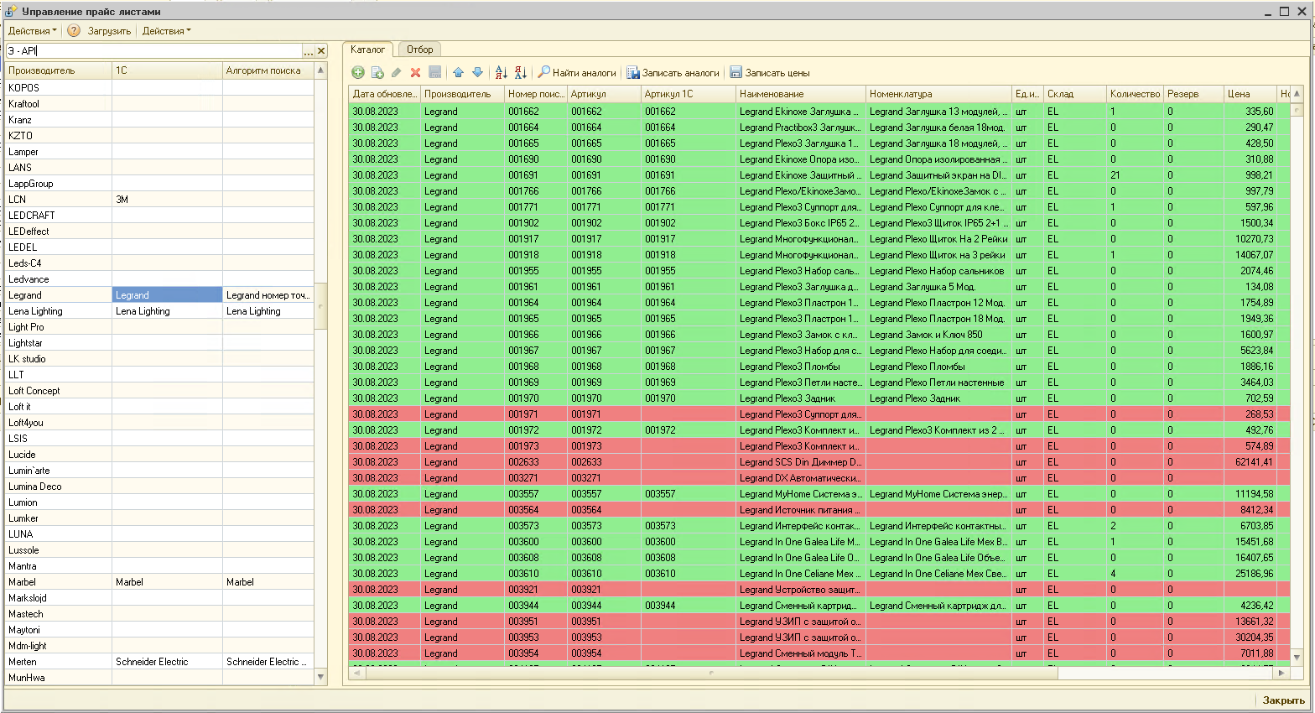Click the question mark help icon
Viewport: 1315px width, 713px height.
pyautogui.click(x=74, y=31)
